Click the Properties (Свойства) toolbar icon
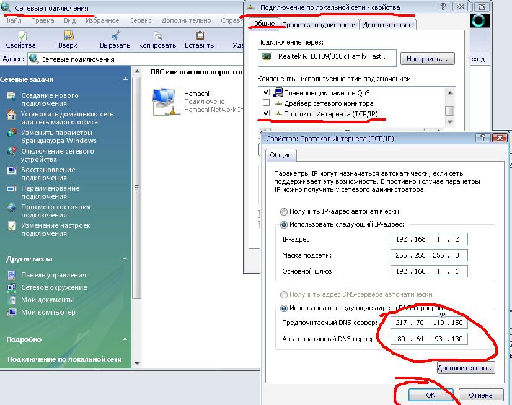Image resolution: width=512 pixels, height=405 pixels. [x=20, y=37]
